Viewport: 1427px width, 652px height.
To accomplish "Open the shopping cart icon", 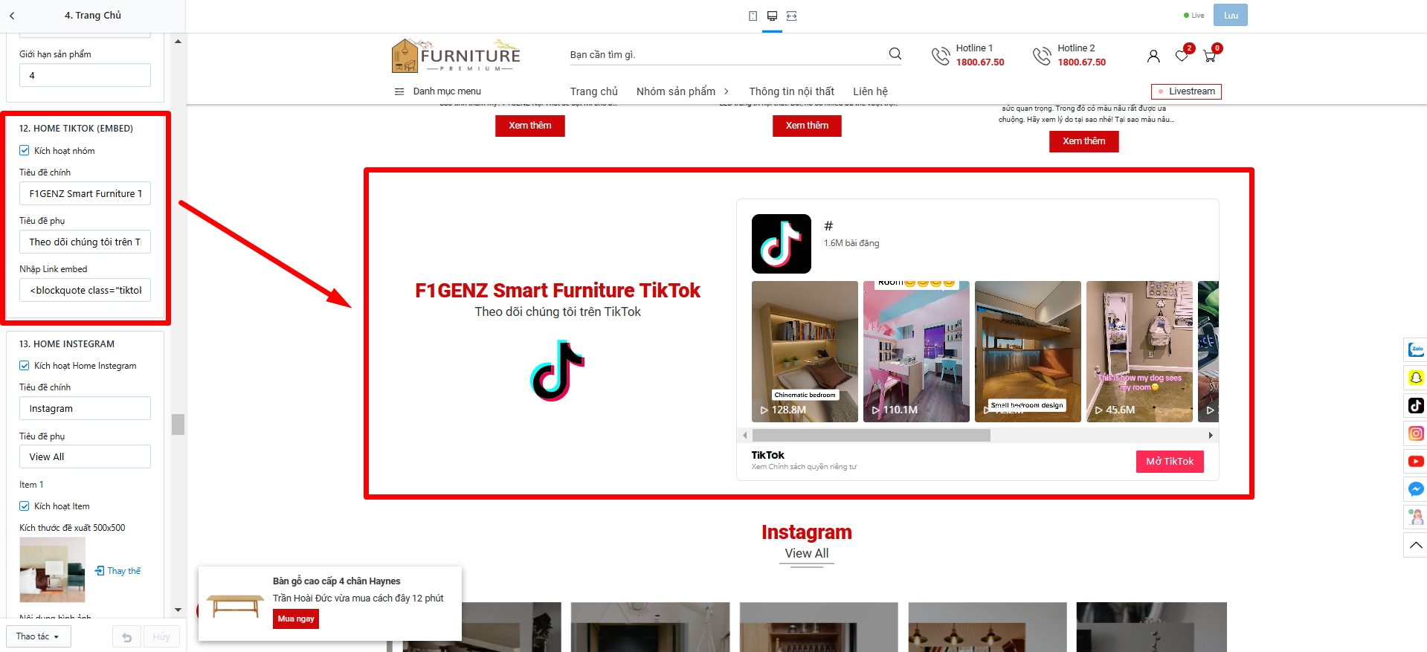I will [x=1210, y=56].
